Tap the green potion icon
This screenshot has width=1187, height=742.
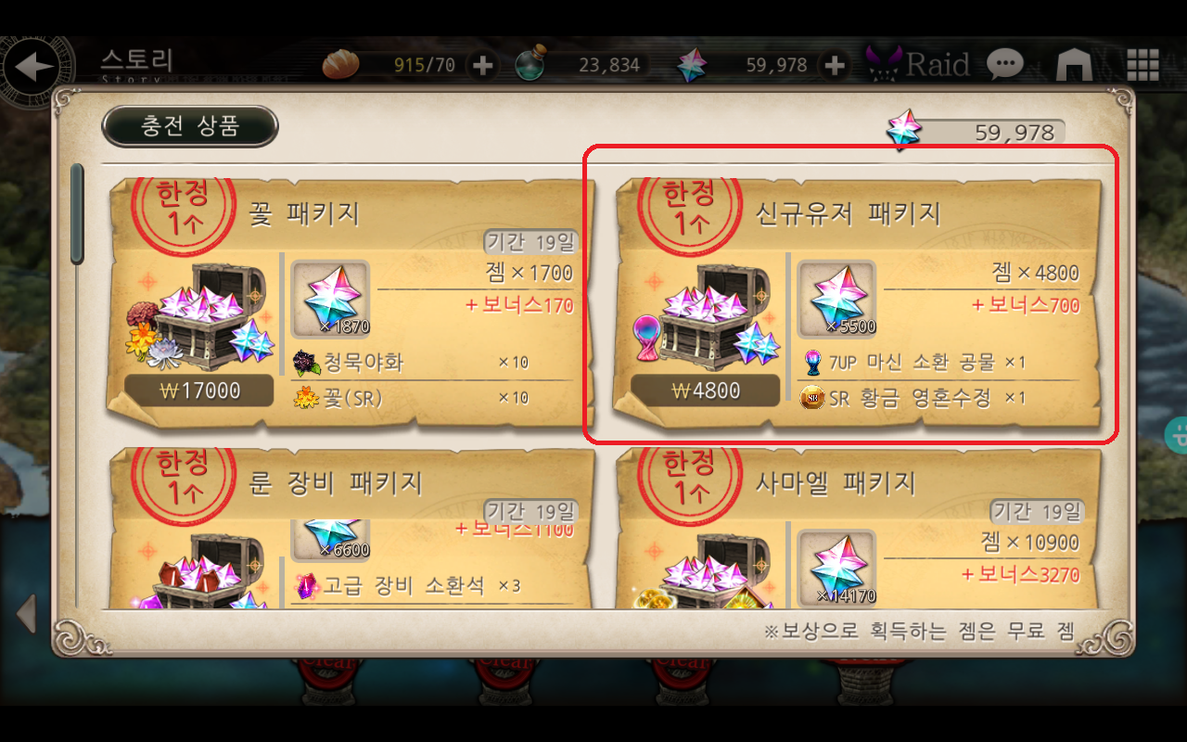click(530, 64)
